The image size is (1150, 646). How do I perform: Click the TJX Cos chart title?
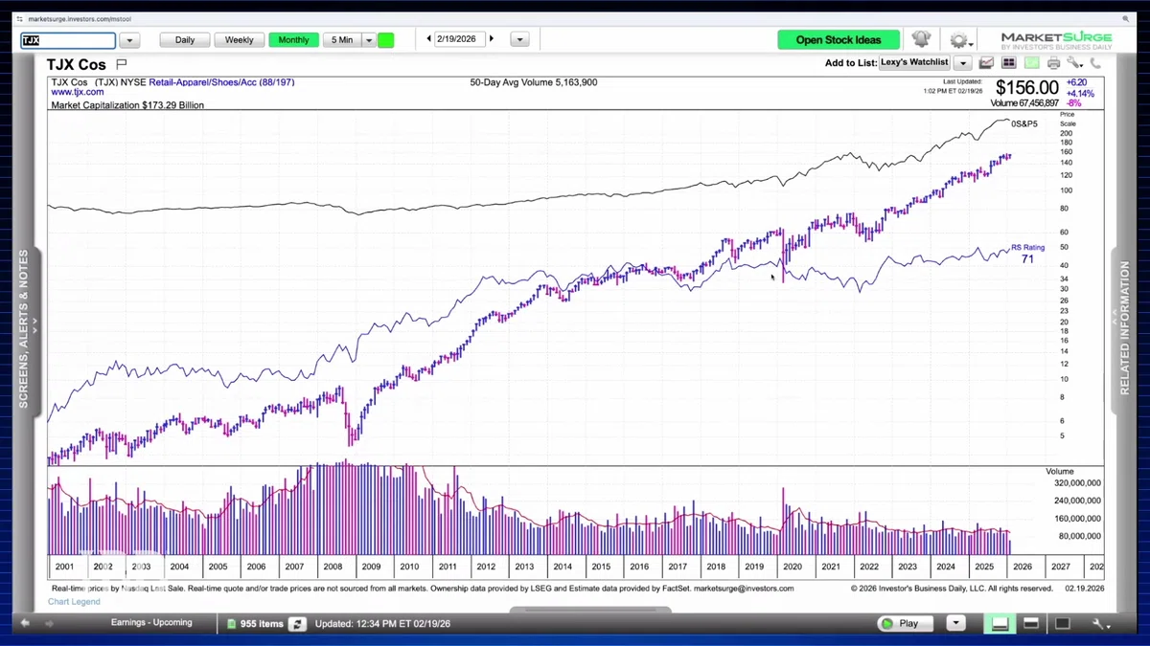77,64
